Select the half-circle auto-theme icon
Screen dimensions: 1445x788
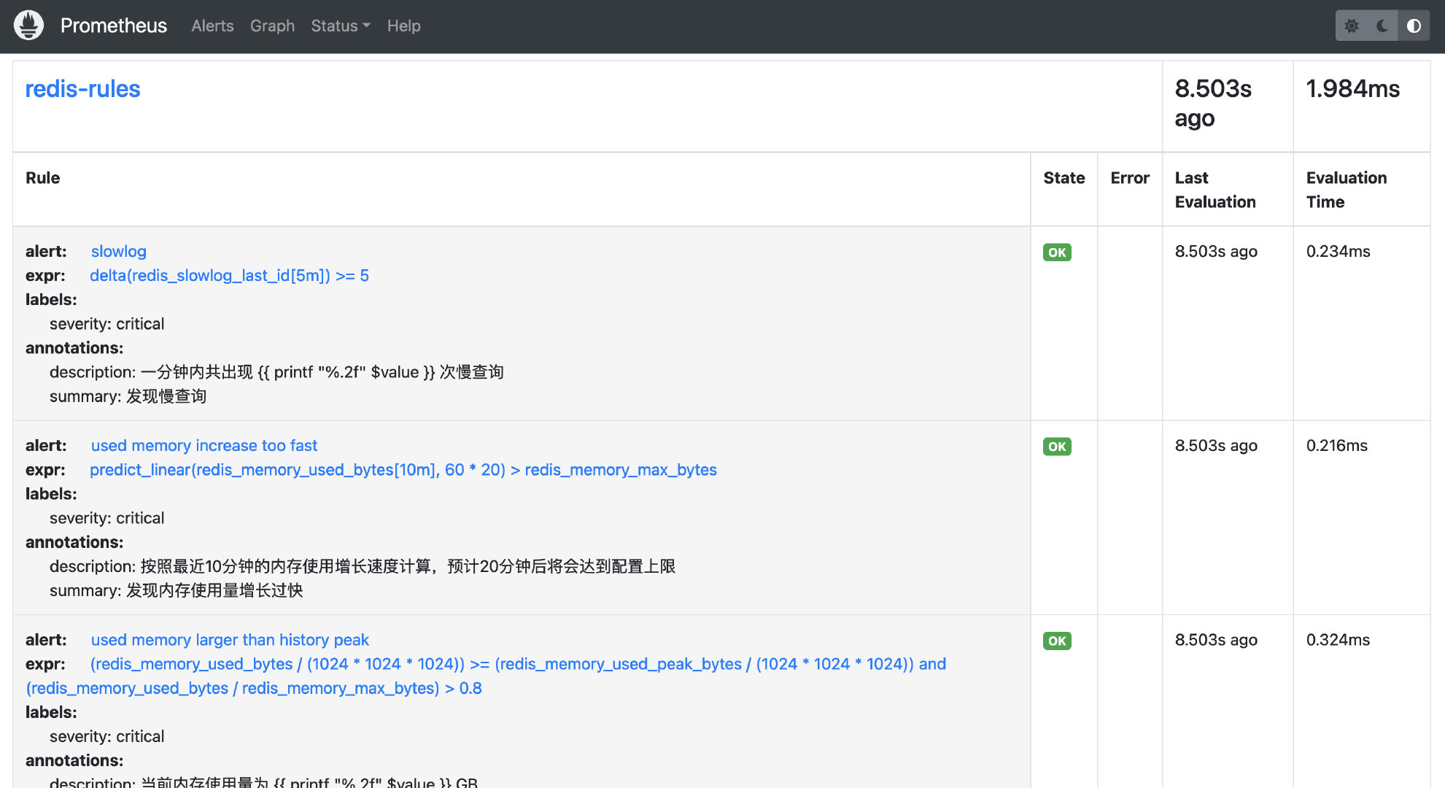point(1414,25)
